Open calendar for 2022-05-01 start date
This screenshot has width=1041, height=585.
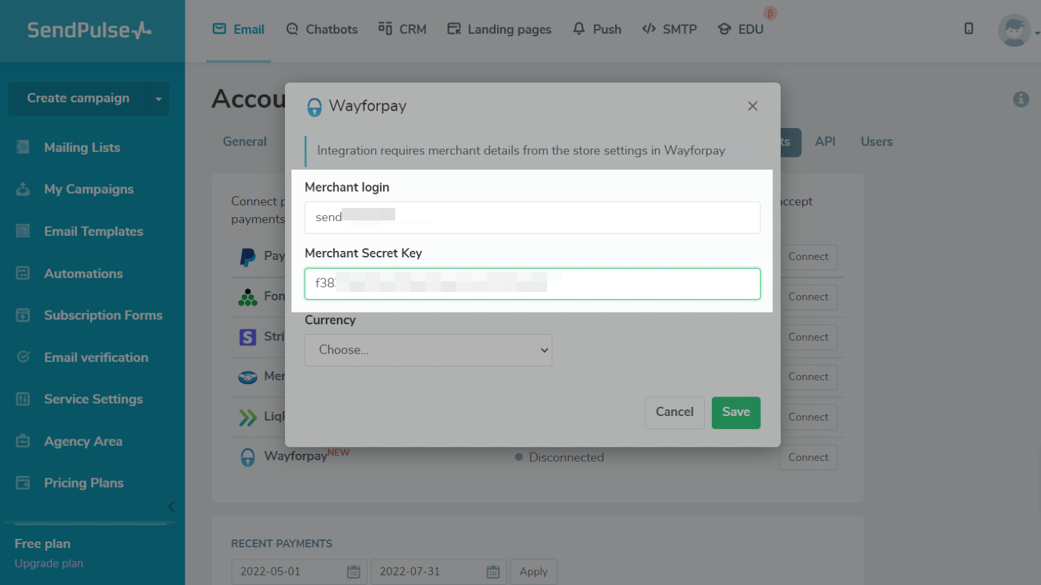[x=353, y=572]
